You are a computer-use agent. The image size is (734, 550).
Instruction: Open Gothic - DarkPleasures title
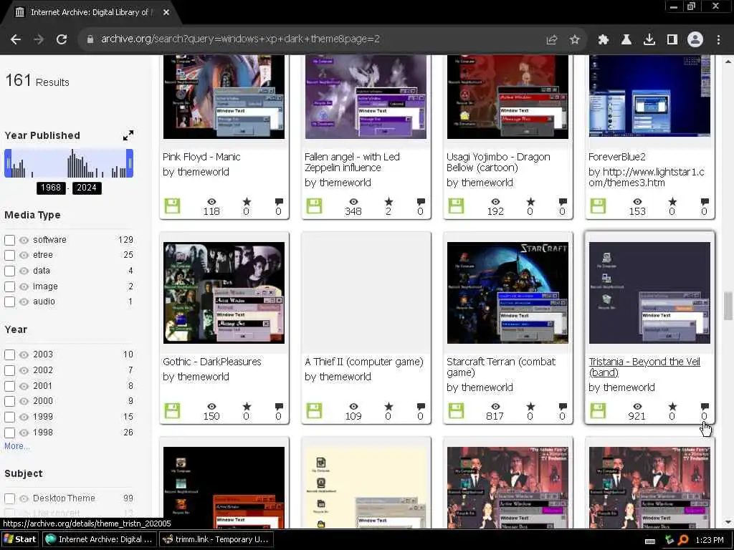tap(211, 362)
